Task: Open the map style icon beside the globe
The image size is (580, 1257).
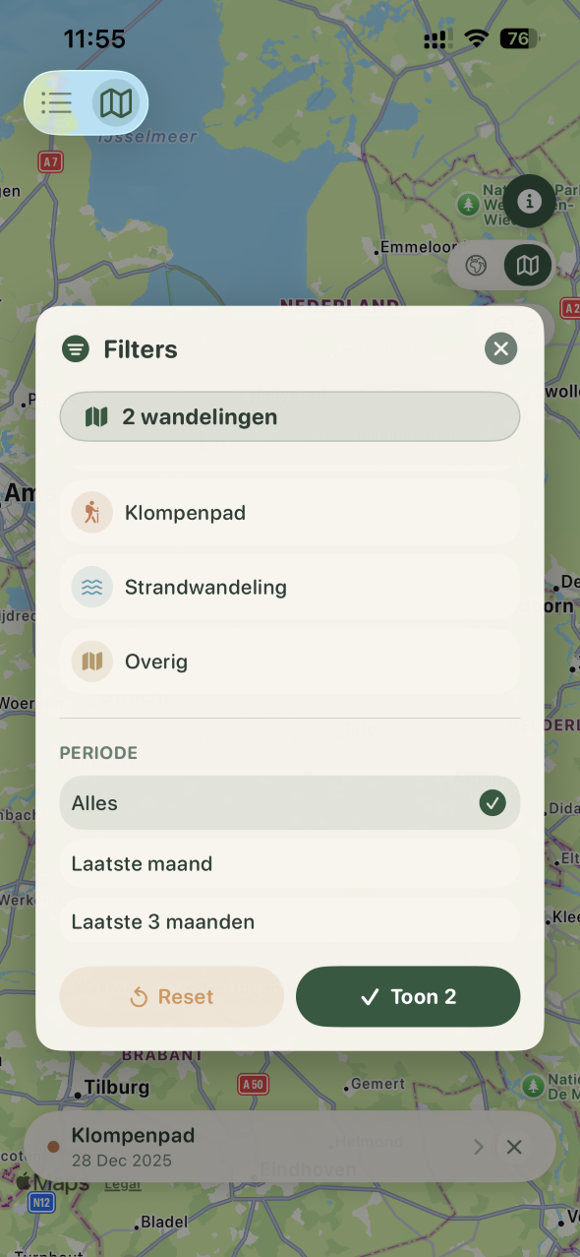Action: pyautogui.click(x=527, y=265)
